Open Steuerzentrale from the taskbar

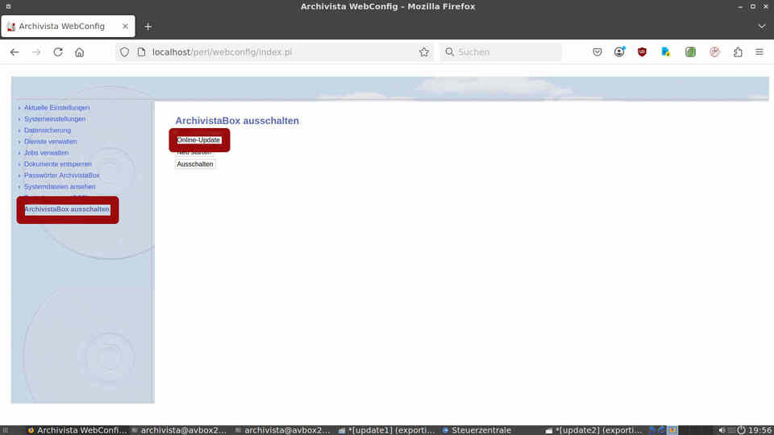click(x=476, y=430)
